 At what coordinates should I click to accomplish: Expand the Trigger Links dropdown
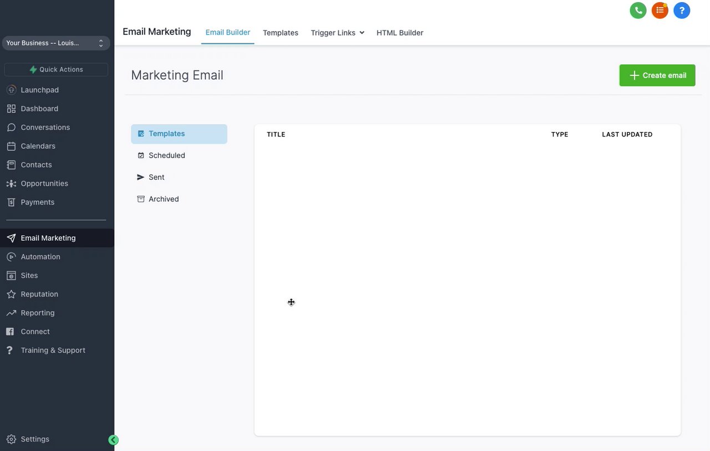(x=337, y=33)
